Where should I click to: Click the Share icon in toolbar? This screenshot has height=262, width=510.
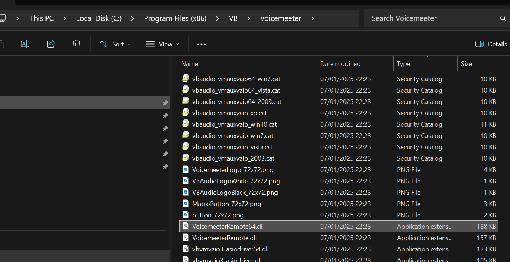(x=51, y=44)
